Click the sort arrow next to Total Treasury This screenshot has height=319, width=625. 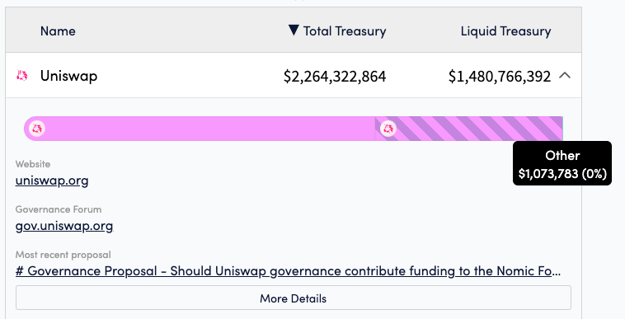pyautogui.click(x=294, y=30)
